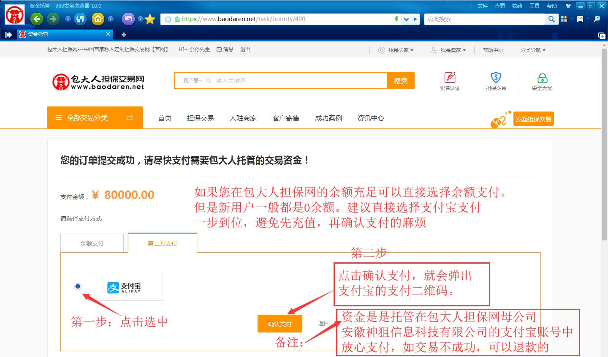This screenshot has width=608, height=357.
Task: Open the 成功案例 navigation menu item
Action: tap(328, 118)
